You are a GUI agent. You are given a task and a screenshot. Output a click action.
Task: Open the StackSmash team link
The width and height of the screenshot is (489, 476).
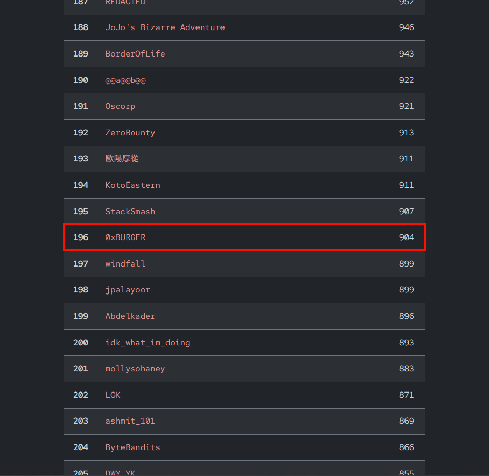pyautogui.click(x=130, y=212)
